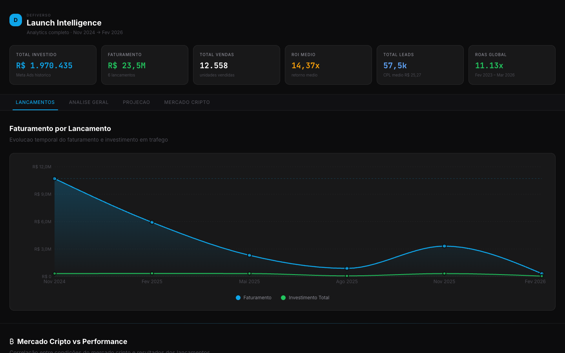Screen dimensions: 565x353
Task: Click the FATURAMENTO R$ 23,5M card
Action: coord(145,65)
